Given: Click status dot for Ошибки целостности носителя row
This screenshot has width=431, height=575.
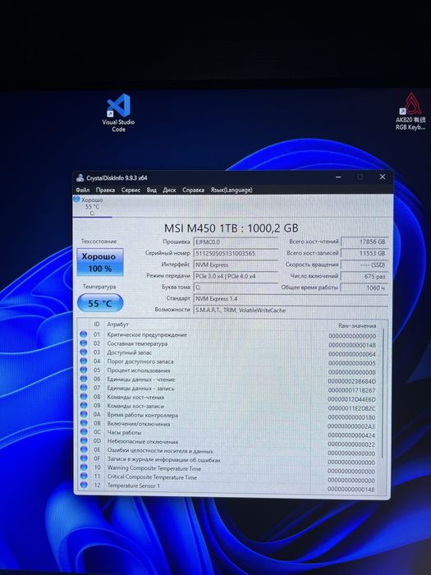Looking at the screenshot, I should [84, 450].
